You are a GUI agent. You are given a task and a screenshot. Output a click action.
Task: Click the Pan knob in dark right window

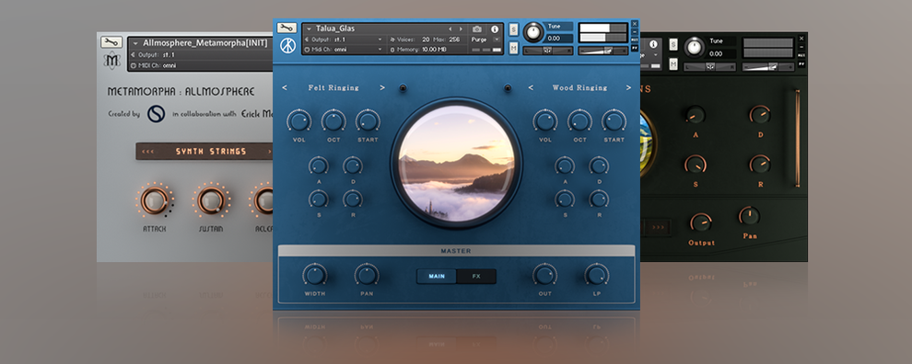coord(750,217)
